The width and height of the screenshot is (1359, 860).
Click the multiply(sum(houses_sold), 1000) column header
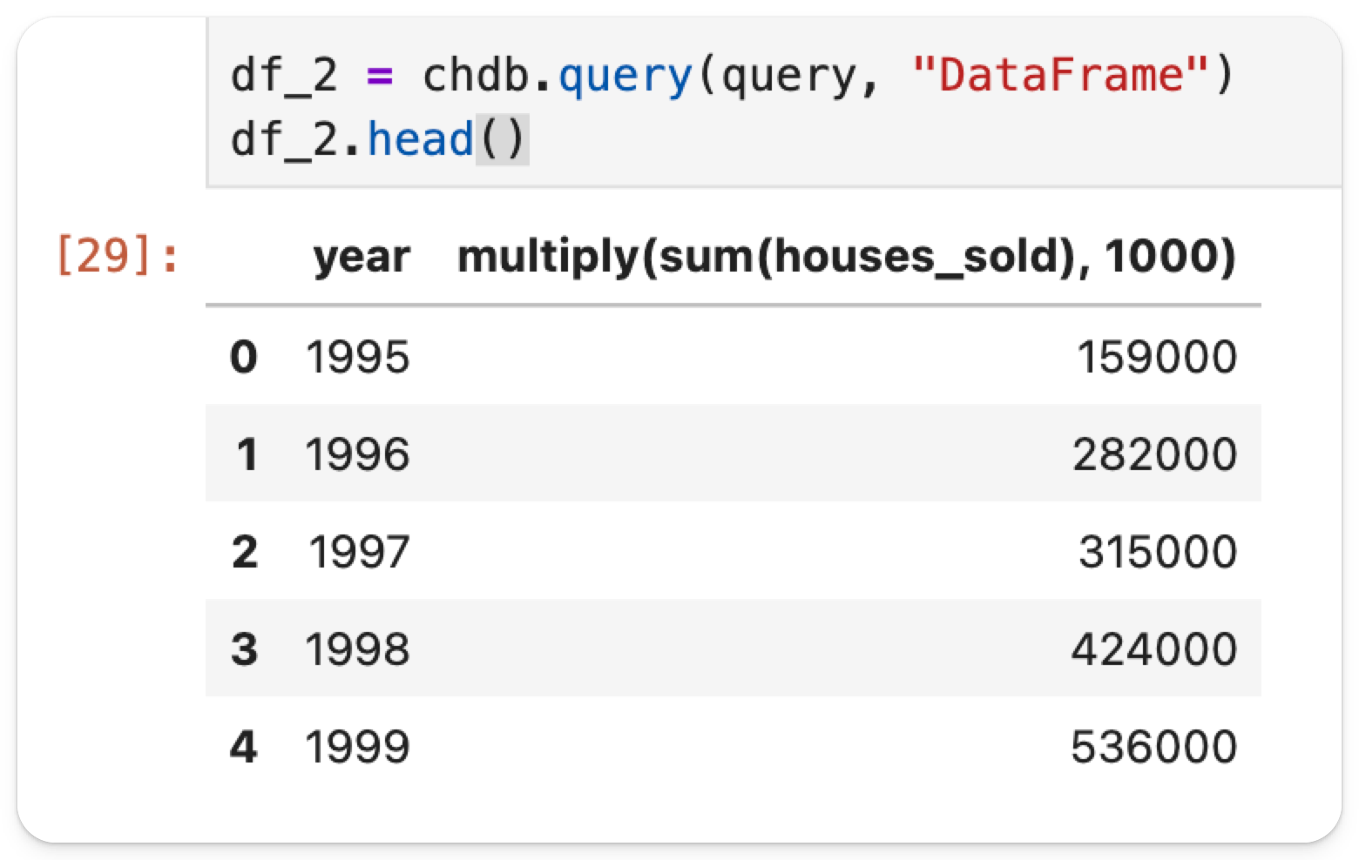tap(846, 257)
